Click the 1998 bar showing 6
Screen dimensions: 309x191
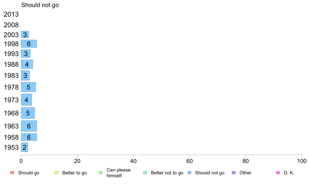click(x=29, y=44)
